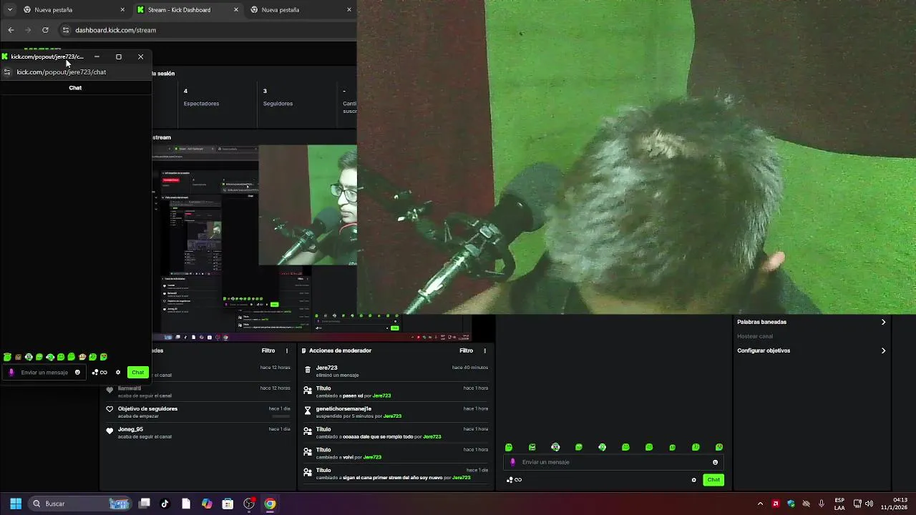Click the site info icon in the dashboard address bar
Viewport: 916px width, 515px height.
[65, 30]
